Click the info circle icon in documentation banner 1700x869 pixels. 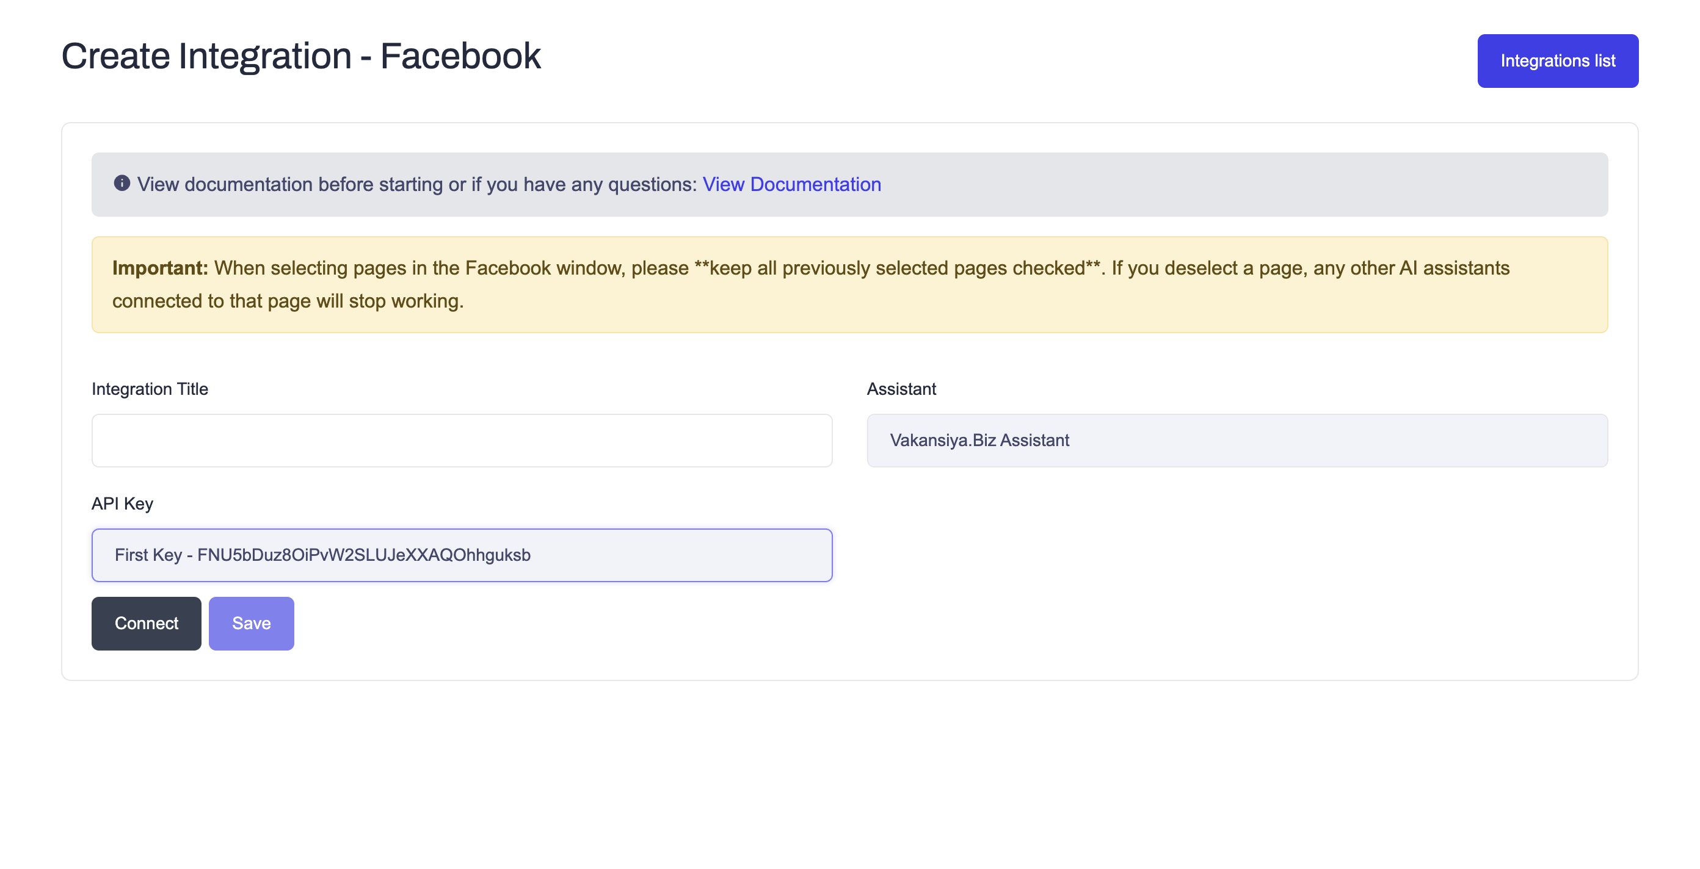click(x=122, y=183)
